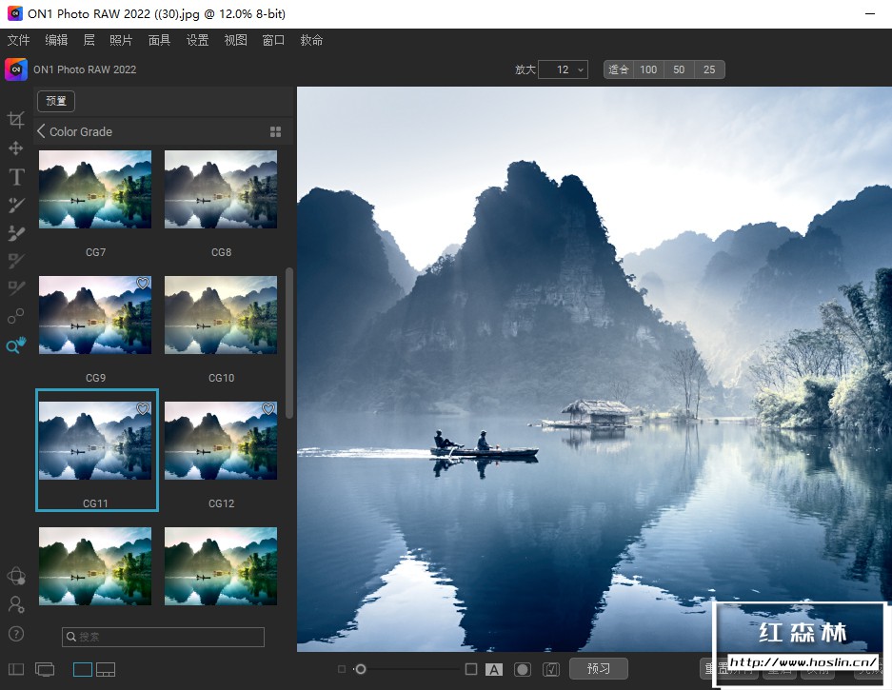Open the zoom percentage dropdown showing 12
The image size is (892, 690).
coord(563,69)
